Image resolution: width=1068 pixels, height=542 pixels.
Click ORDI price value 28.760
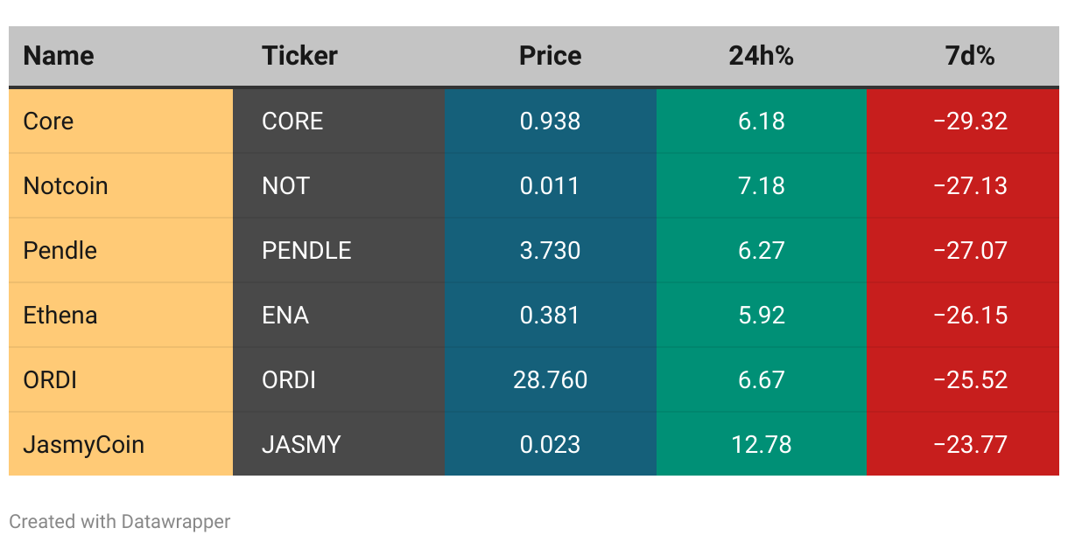pos(550,379)
